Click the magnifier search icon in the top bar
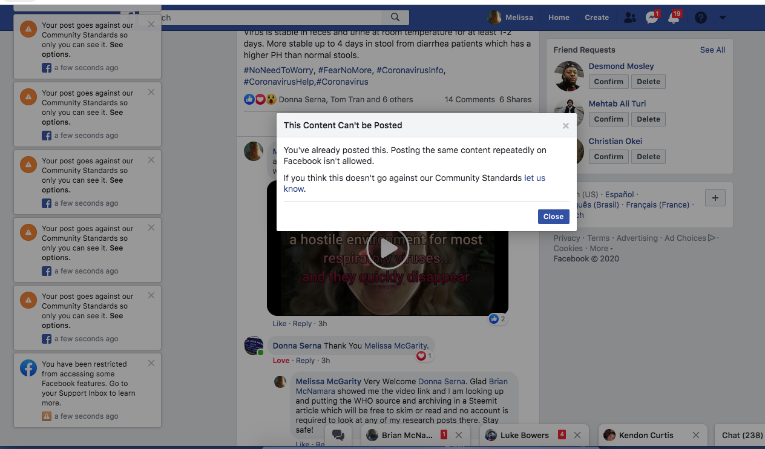Image resolution: width=765 pixels, height=449 pixels. [395, 18]
